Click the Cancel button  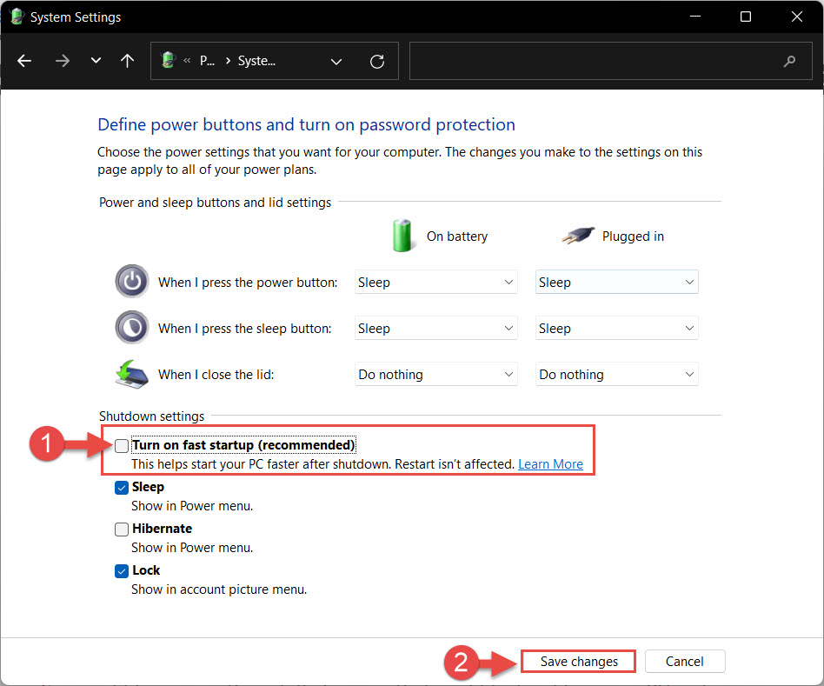685,662
